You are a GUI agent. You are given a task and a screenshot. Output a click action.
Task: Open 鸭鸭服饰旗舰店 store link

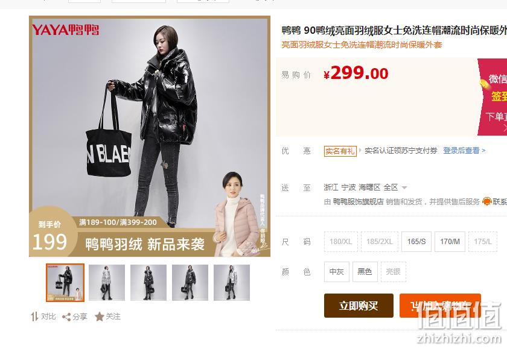pos(358,202)
